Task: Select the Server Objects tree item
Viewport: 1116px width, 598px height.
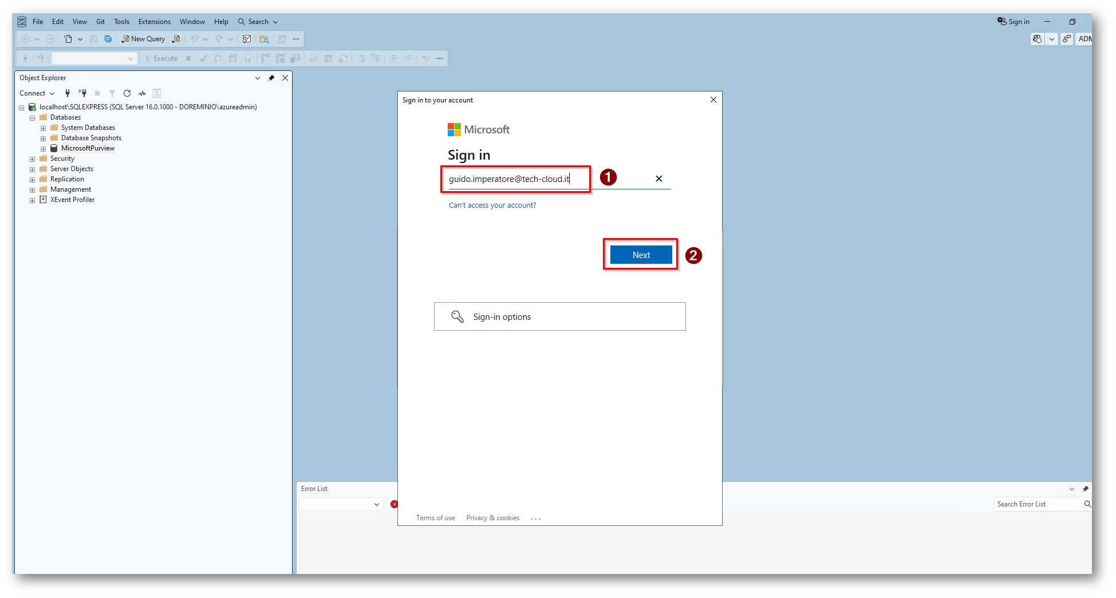Action: coord(72,169)
